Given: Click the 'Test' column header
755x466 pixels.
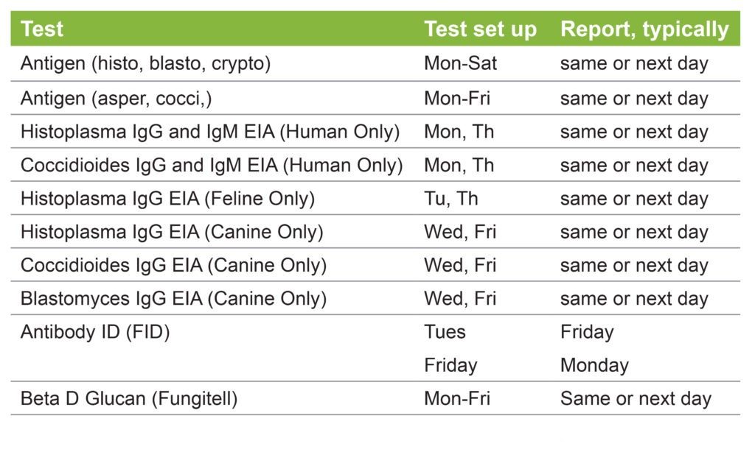Looking at the screenshot, I should (42, 29).
